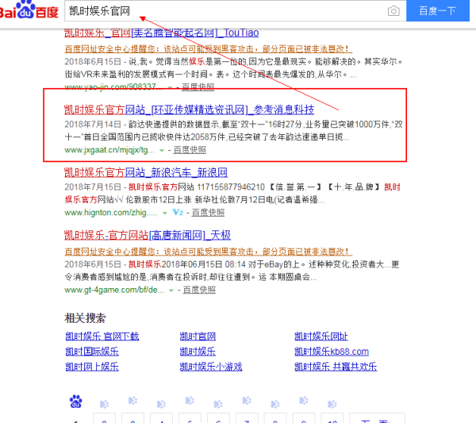Open 百度快照 for the www.hignton.com result
Viewport: 476px width, 423px height.
tap(208, 213)
